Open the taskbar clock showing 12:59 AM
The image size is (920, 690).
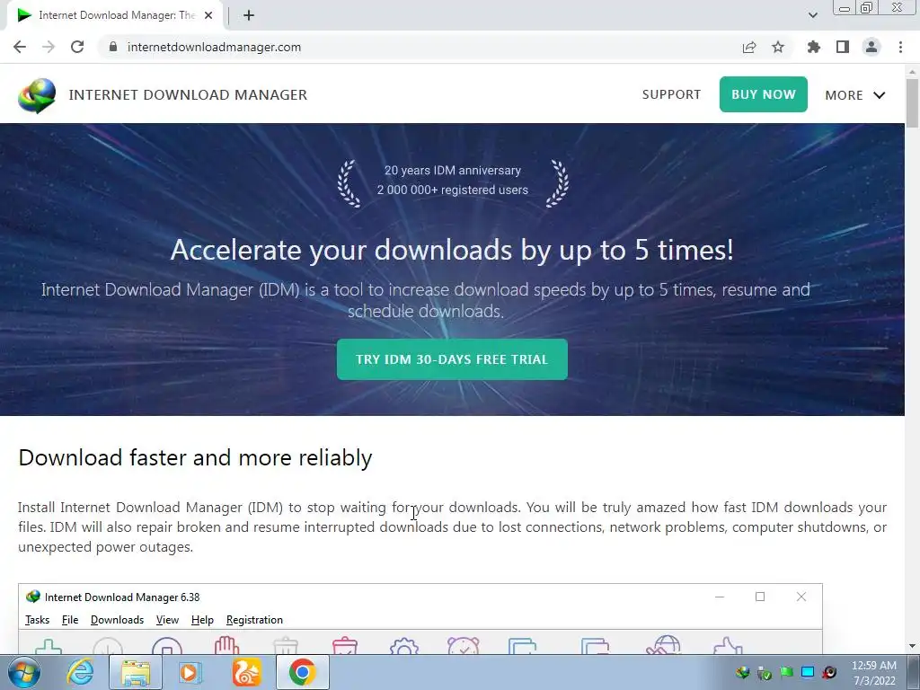pyautogui.click(x=873, y=673)
